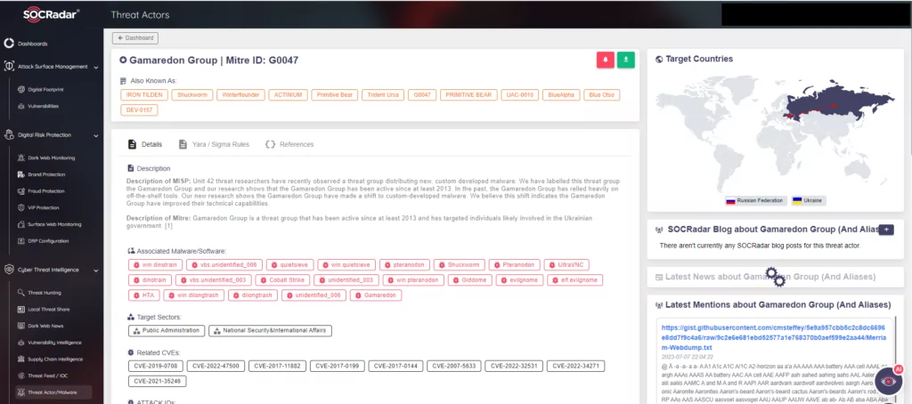Click the VIP Protection icon
The image size is (912, 404).
(x=21, y=207)
